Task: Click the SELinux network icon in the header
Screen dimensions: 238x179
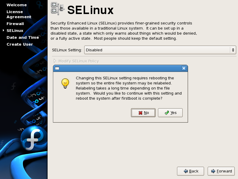Action: pos(58,8)
